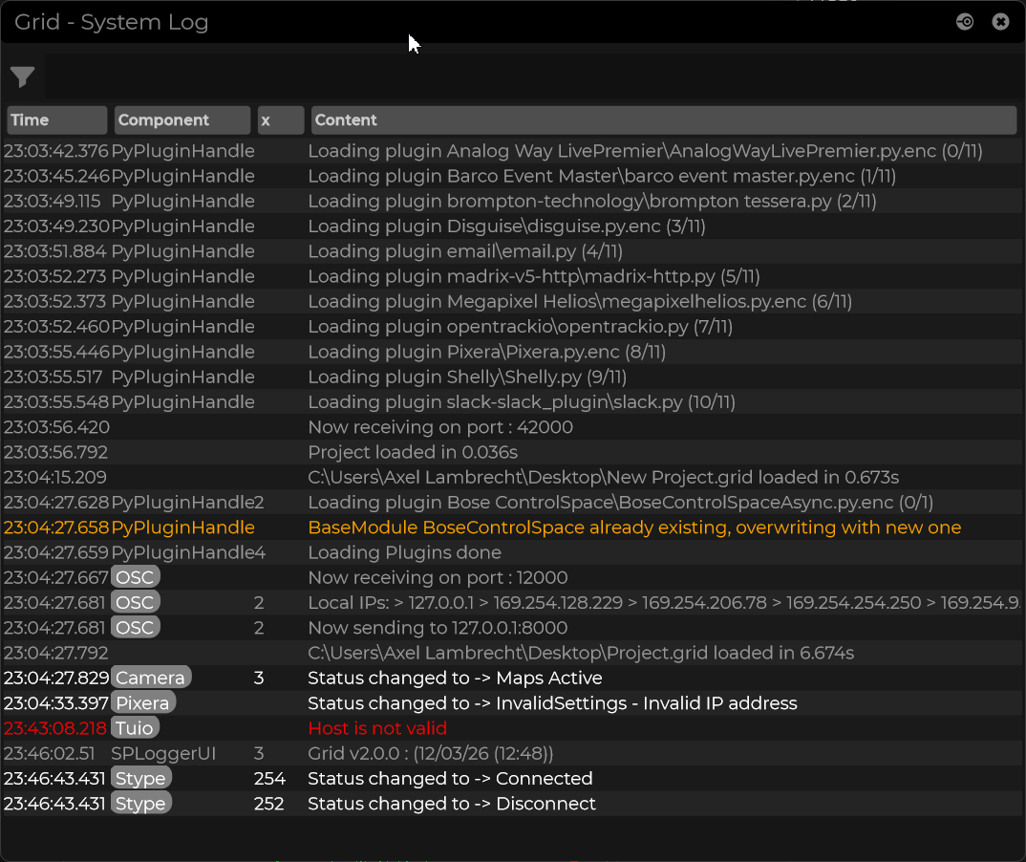Select the 'Loading Plugins done' log row
Image resolution: width=1026 pixels, height=862 pixels.
coord(403,553)
